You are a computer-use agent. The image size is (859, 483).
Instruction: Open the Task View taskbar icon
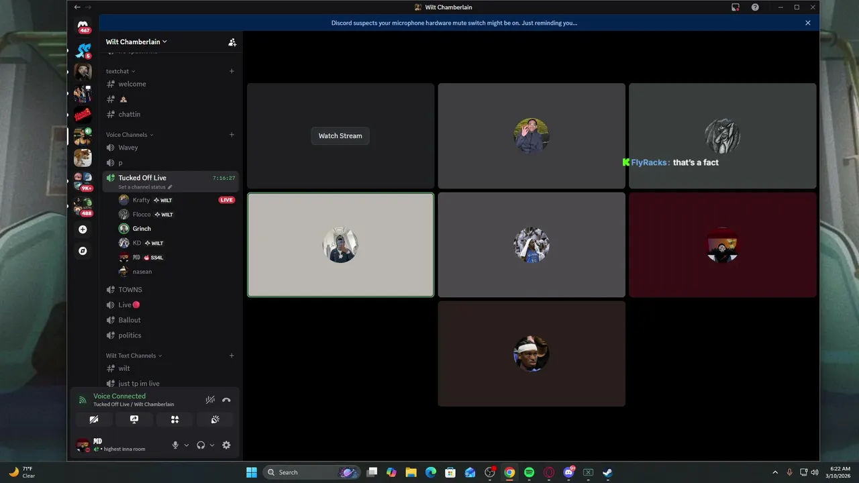pyautogui.click(x=372, y=472)
